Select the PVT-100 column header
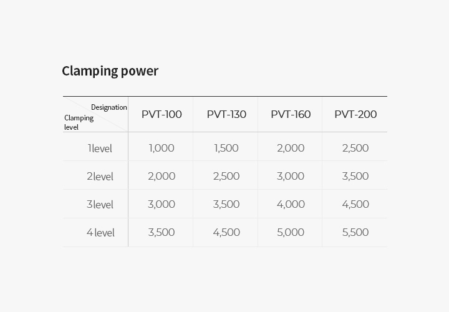Image resolution: width=449 pixels, height=312 pixels. click(162, 114)
